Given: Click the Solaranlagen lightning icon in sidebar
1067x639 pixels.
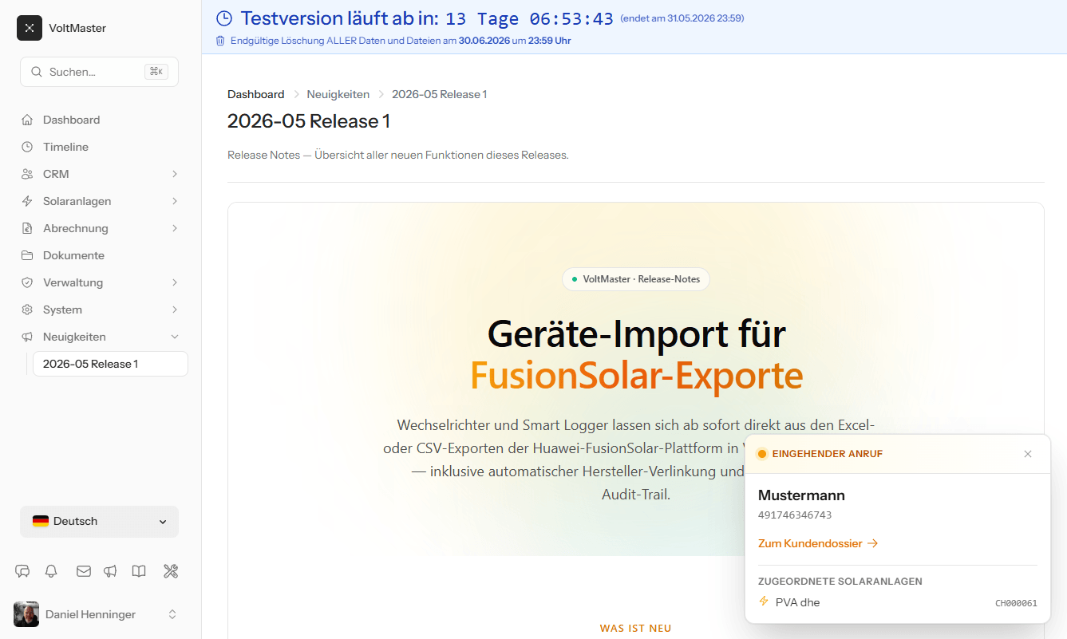Looking at the screenshot, I should click(x=27, y=201).
